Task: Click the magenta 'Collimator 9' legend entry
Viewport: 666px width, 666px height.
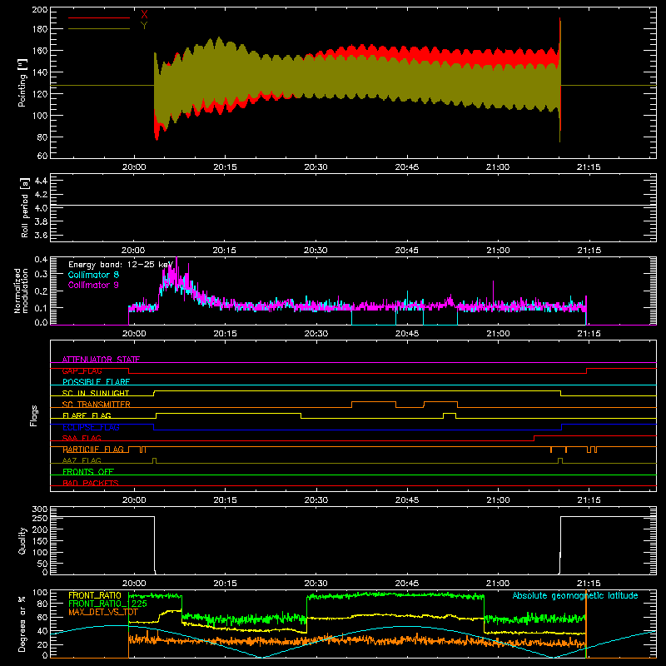Action: tap(93, 285)
